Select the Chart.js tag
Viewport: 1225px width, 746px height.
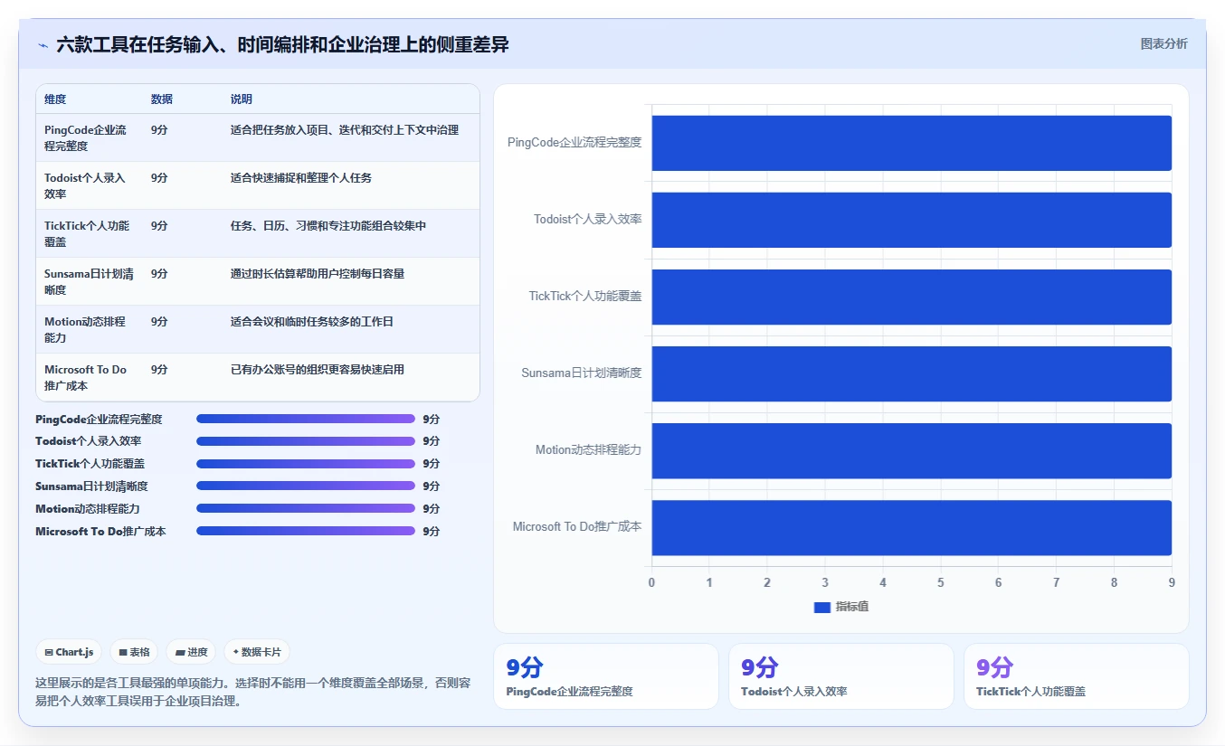70,652
